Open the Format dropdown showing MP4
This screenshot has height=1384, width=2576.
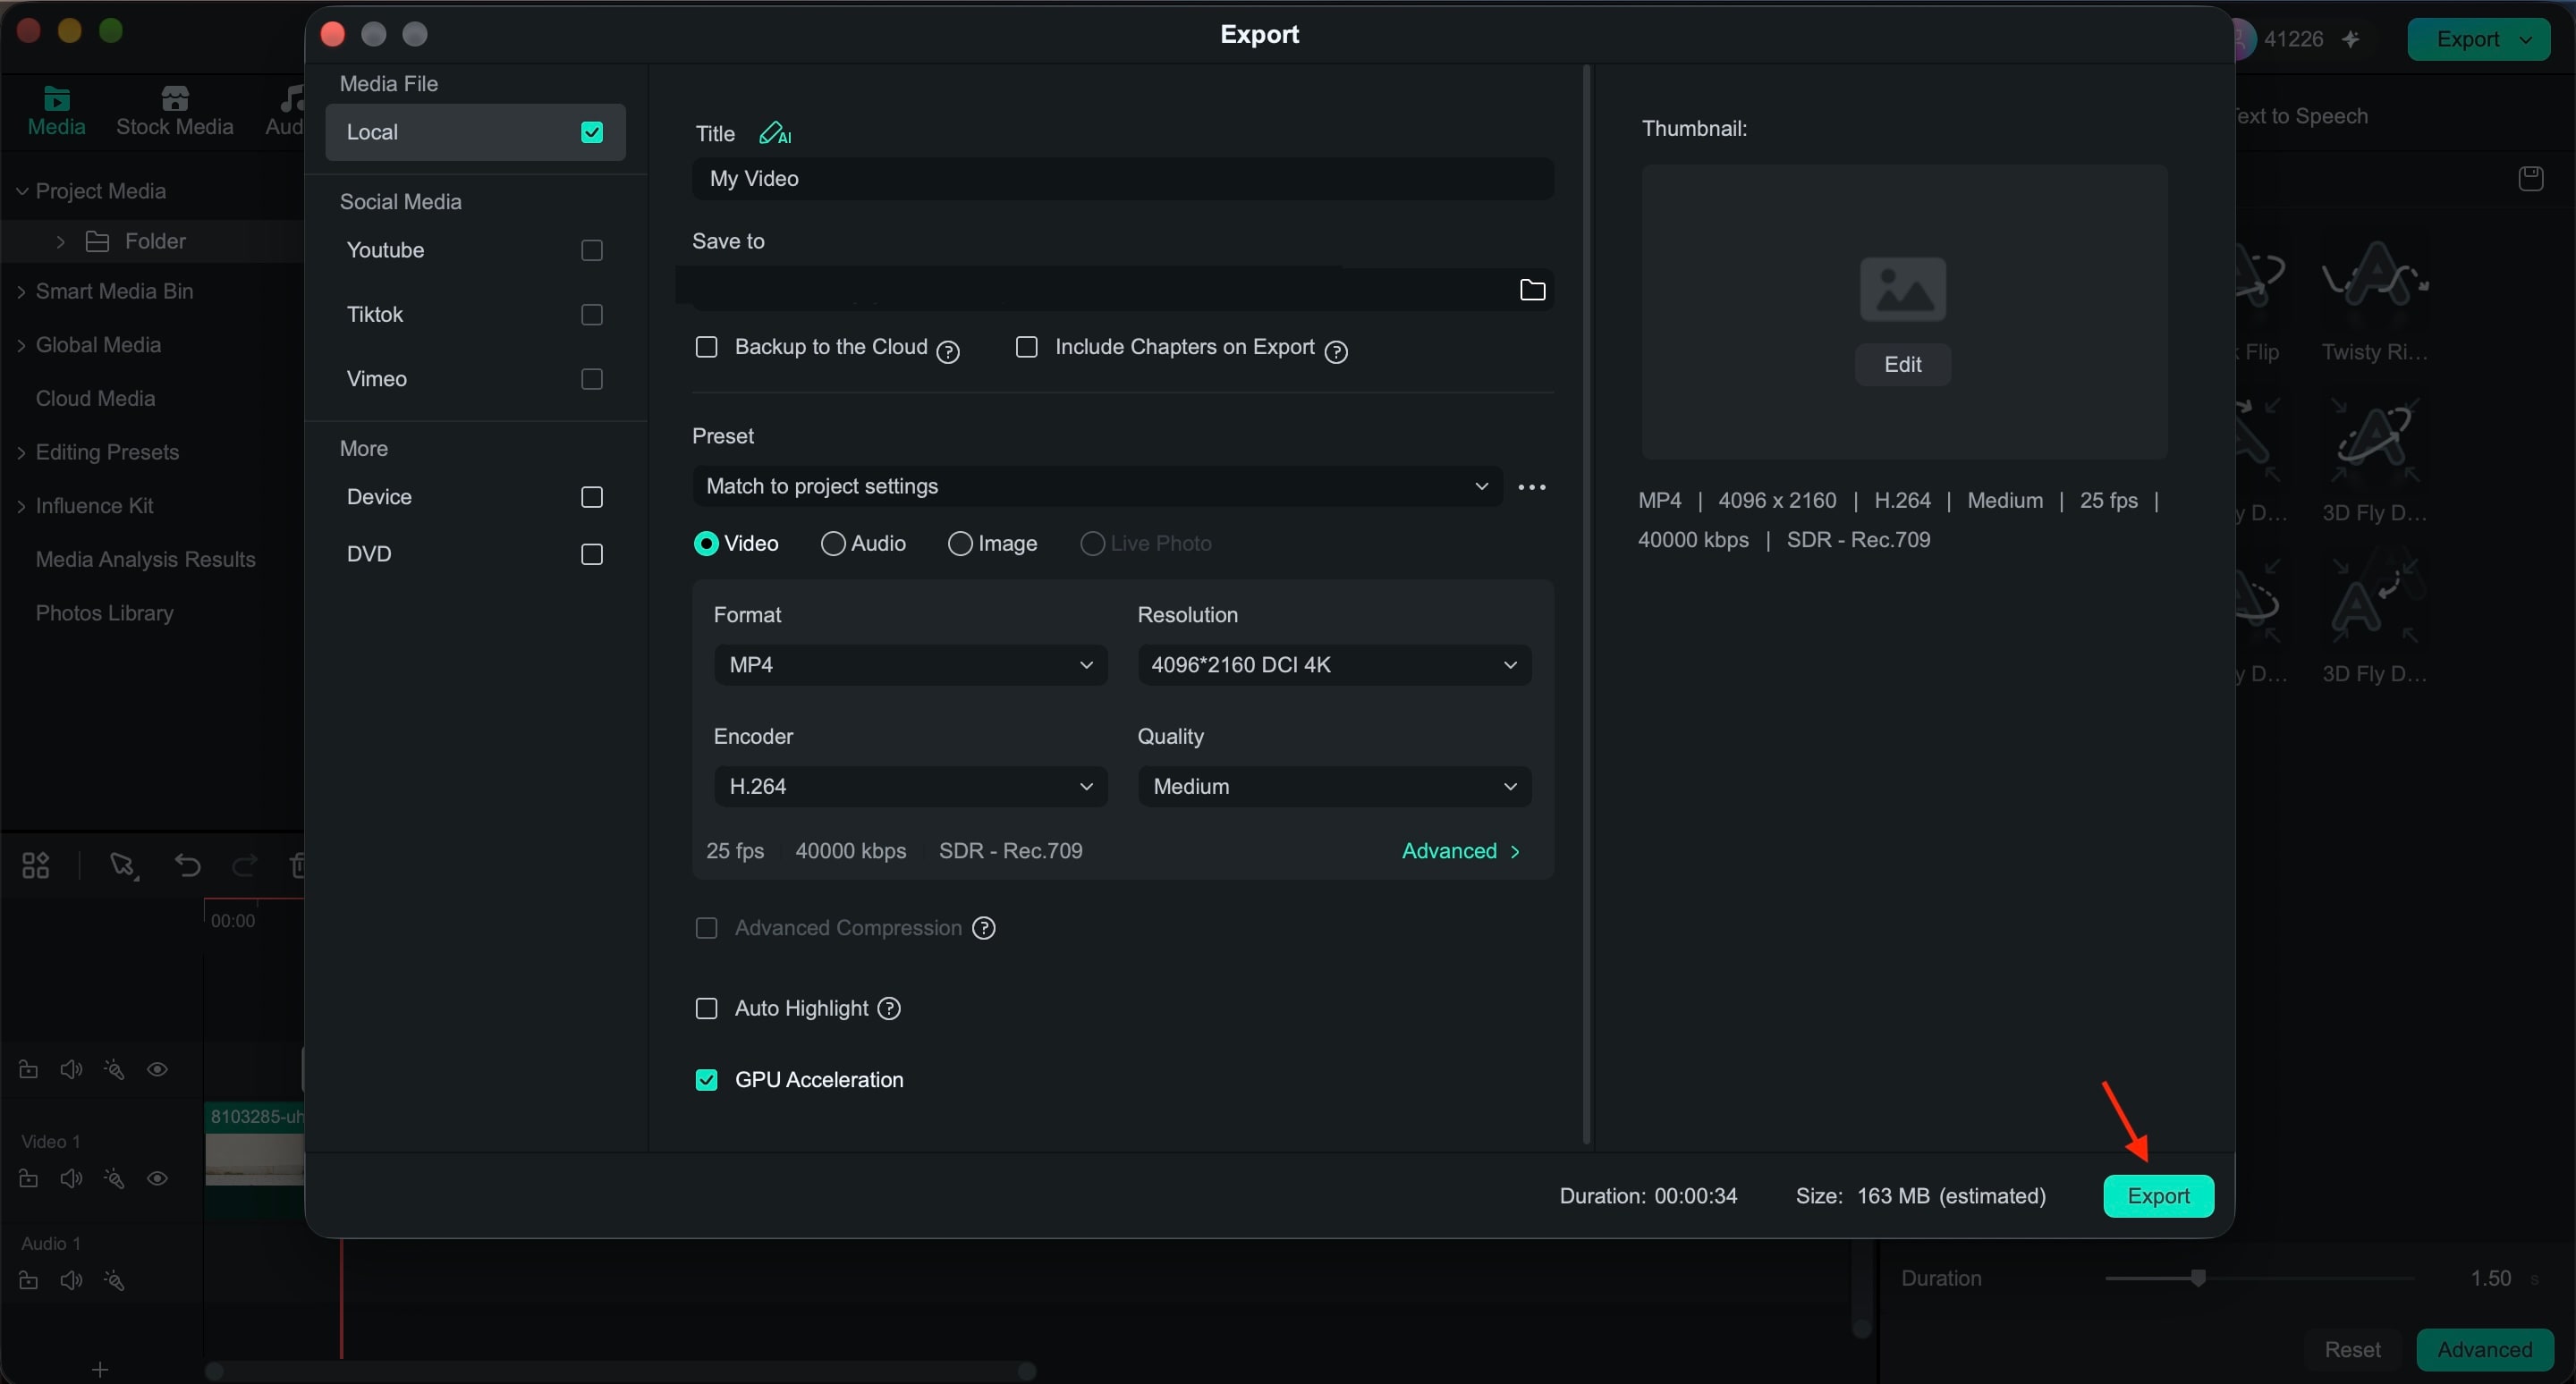(x=910, y=664)
